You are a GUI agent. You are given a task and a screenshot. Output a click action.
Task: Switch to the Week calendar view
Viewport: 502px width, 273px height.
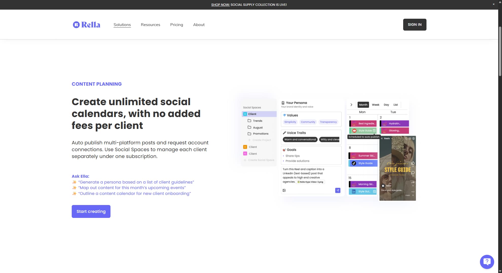[x=376, y=104]
